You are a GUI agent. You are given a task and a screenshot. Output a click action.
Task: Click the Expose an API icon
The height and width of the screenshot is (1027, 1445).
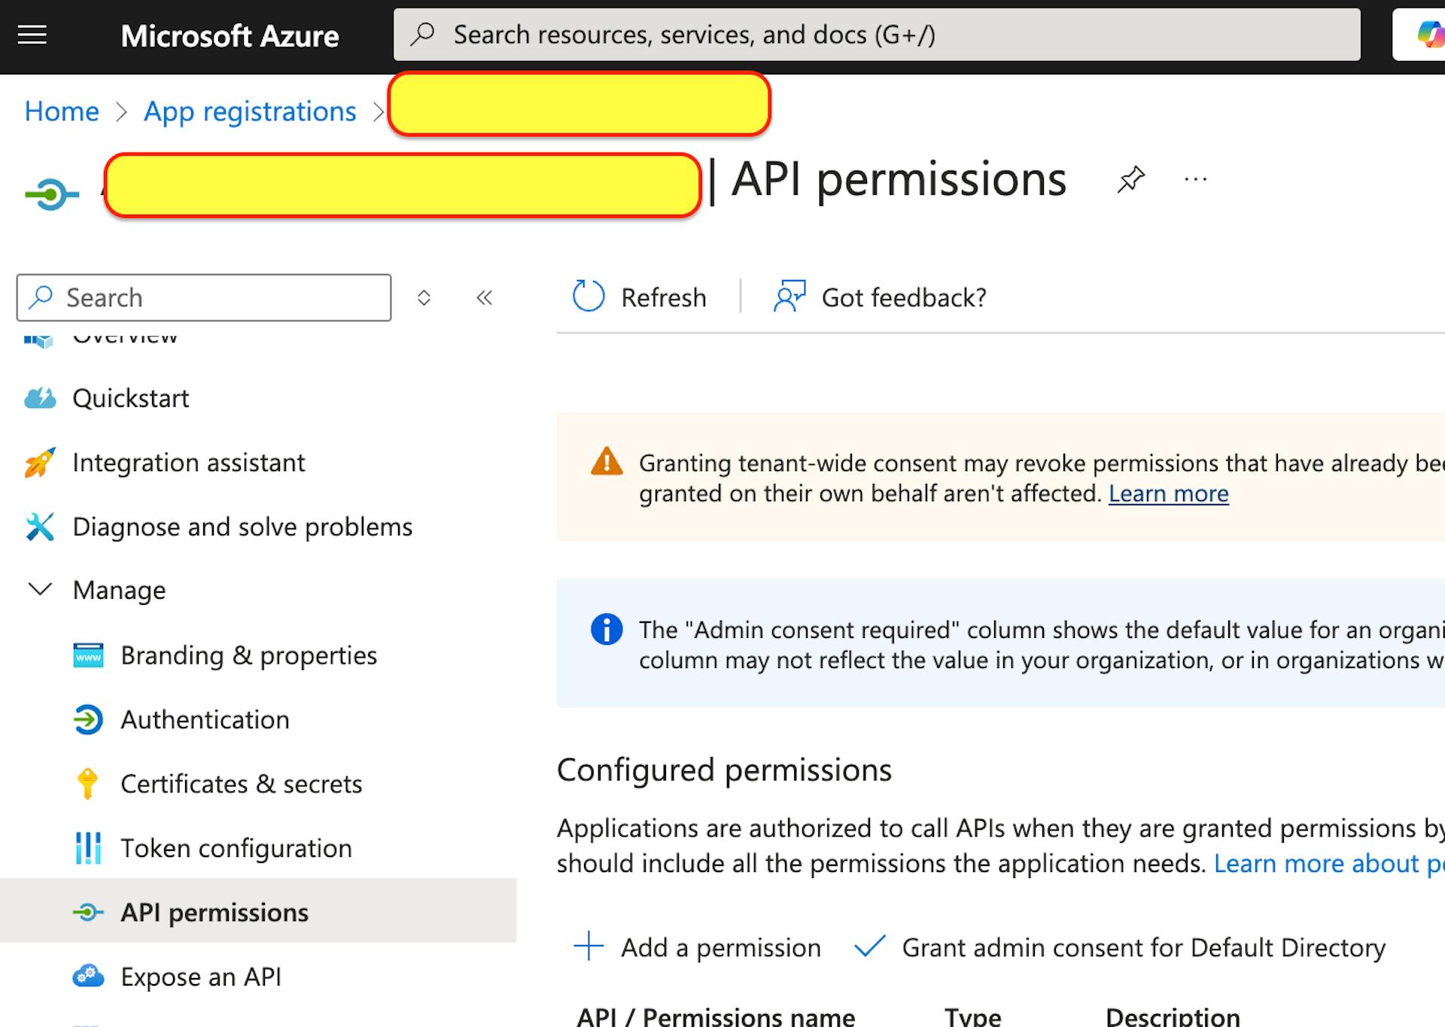coord(88,976)
